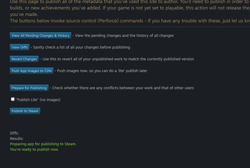This screenshot has width=250, height=168.
Task: Run Prepare for Publishing check
Action: pos(29,88)
